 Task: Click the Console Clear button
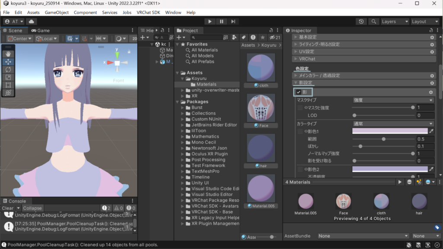pyautogui.click(x=7, y=208)
